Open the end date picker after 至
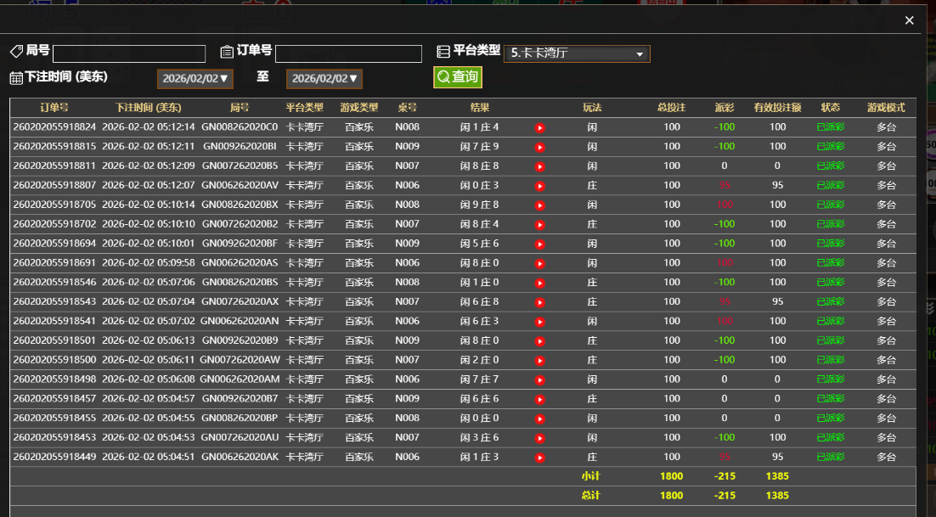This screenshot has width=936, height=517. (x=324, y=79)
